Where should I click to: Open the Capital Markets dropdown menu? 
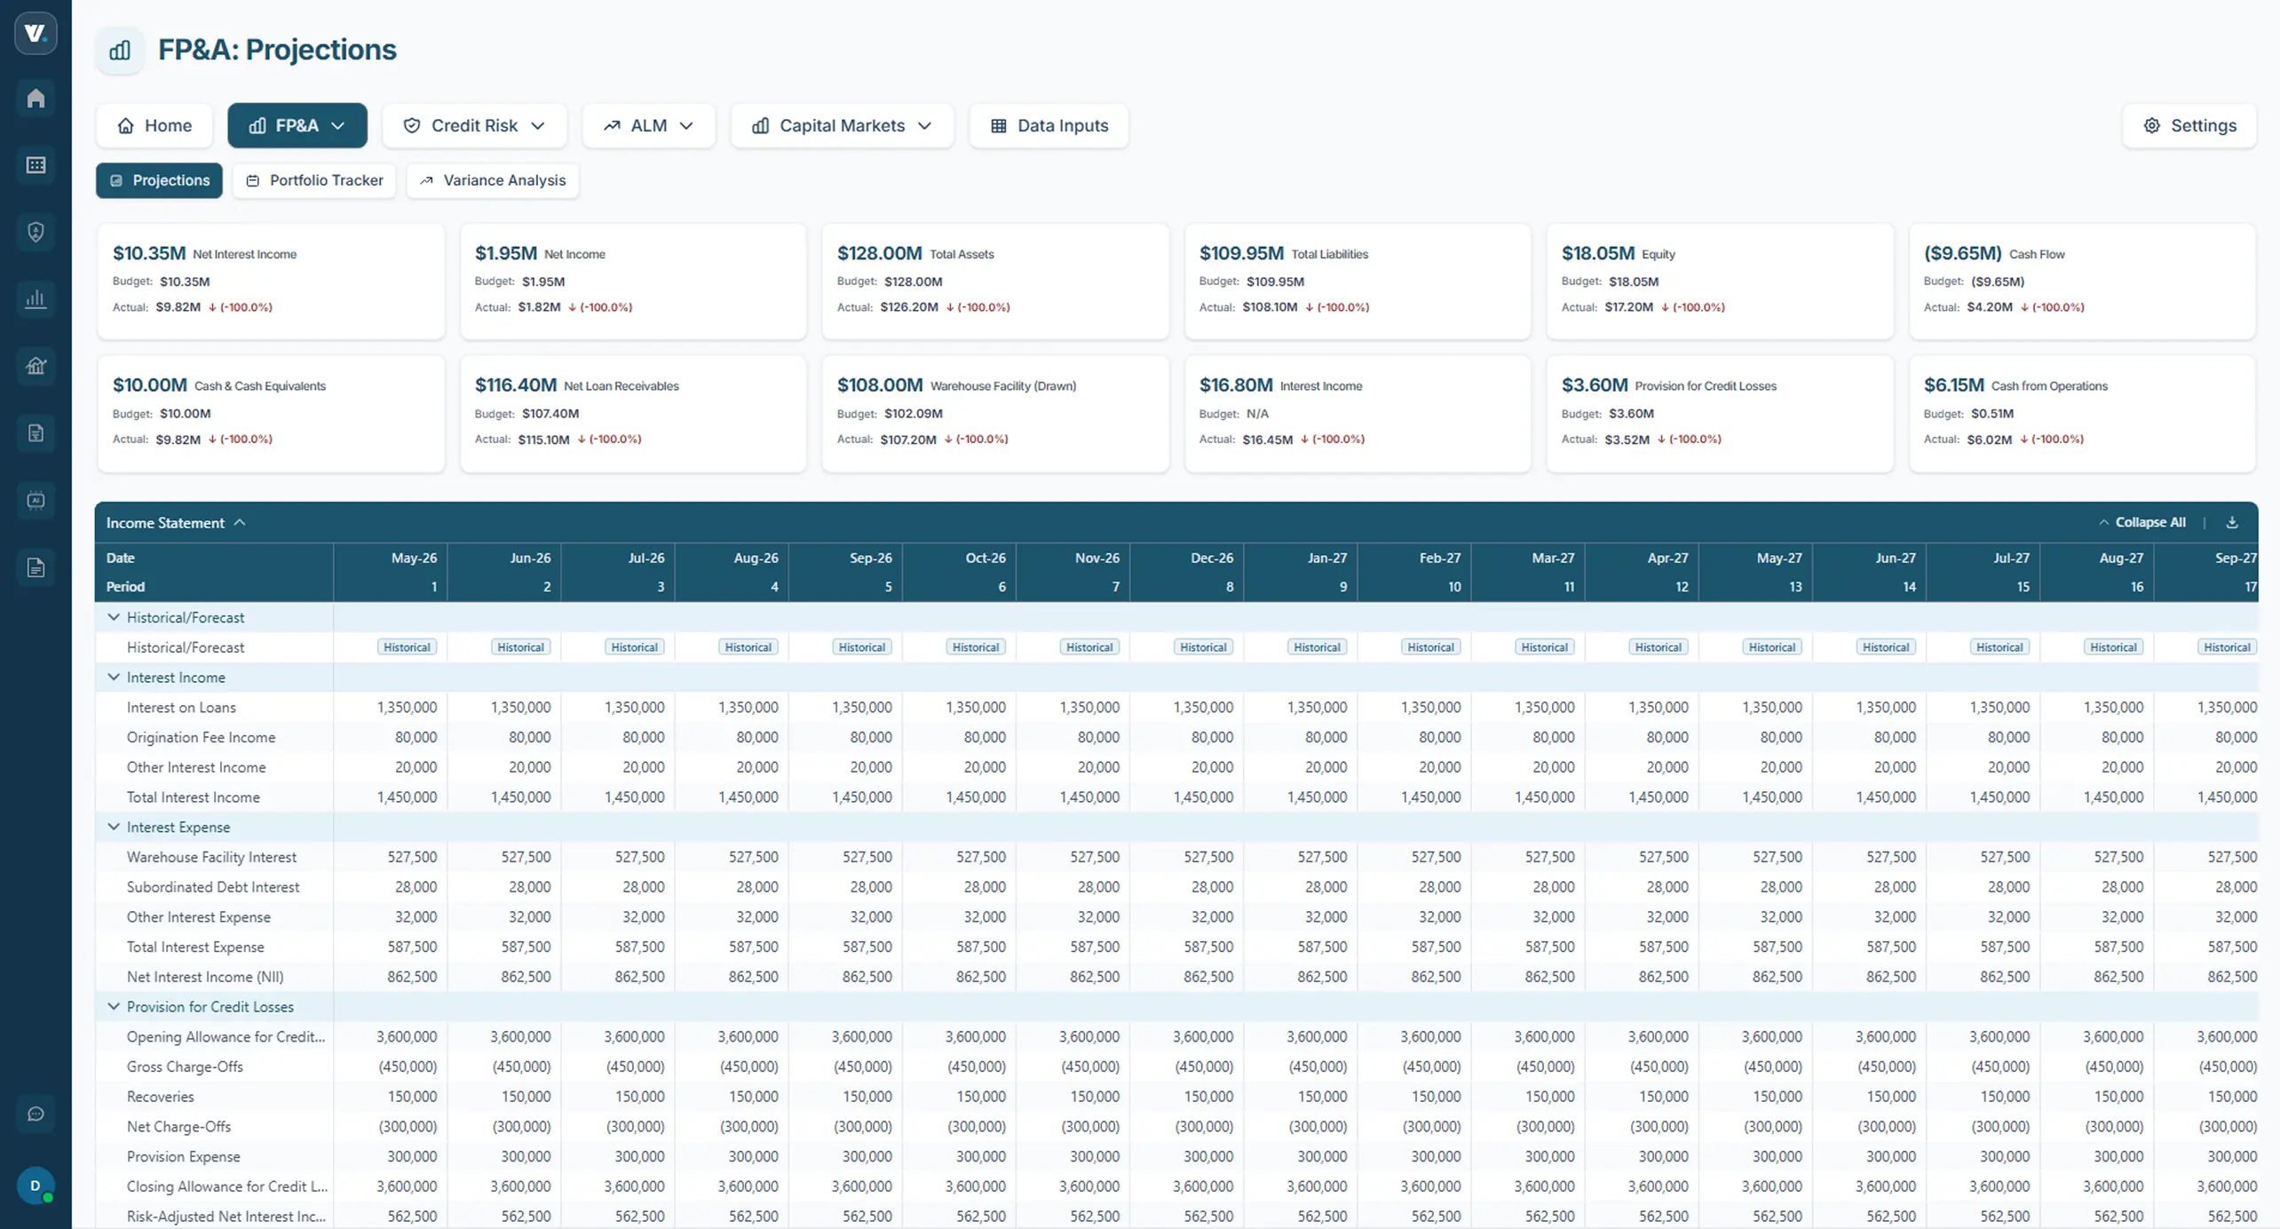pos(842,125)
